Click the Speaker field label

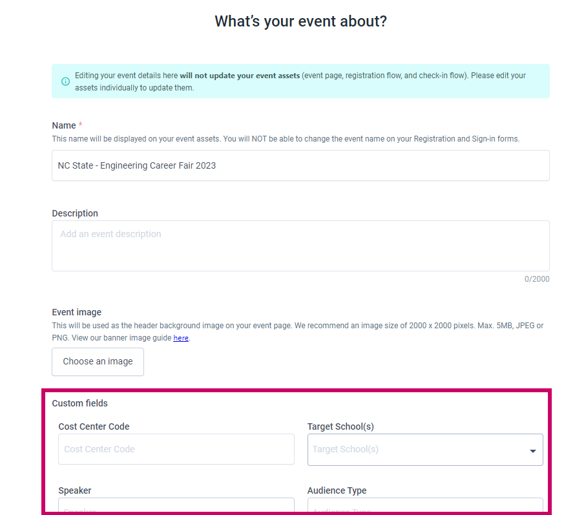coord(75,490)
